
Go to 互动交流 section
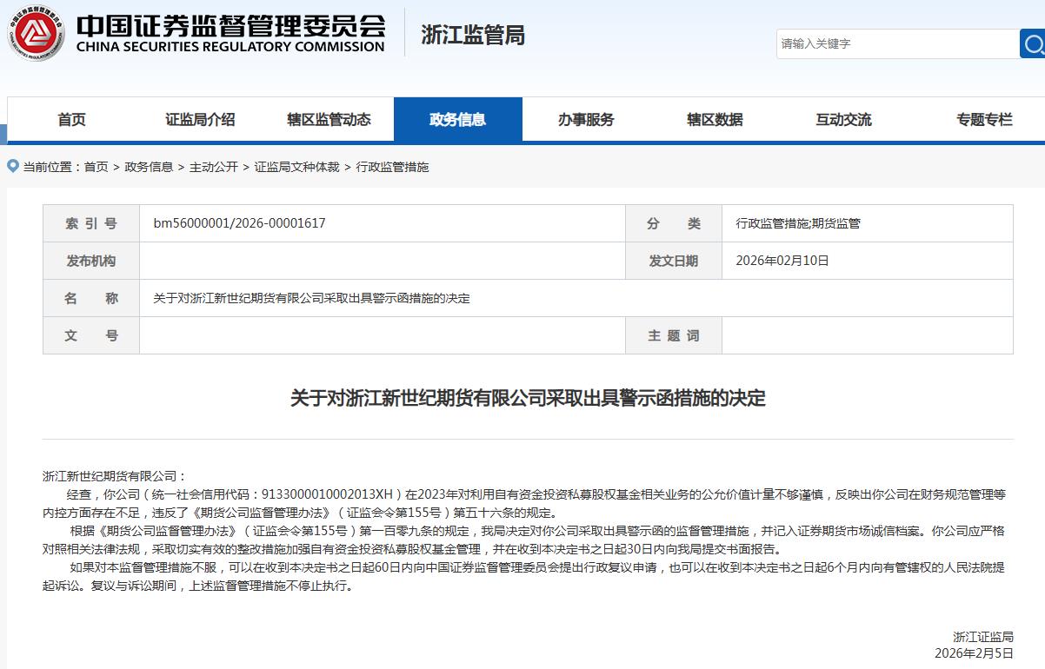pos(843,120)
